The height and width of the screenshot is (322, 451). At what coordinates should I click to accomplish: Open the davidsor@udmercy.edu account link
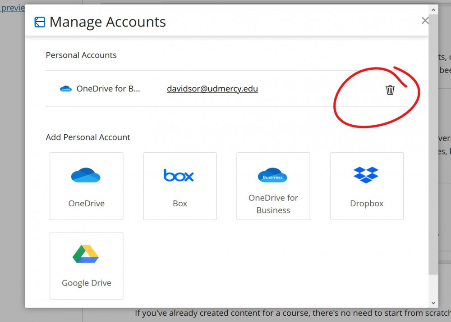pyautogui.click(x=212, y=88)
